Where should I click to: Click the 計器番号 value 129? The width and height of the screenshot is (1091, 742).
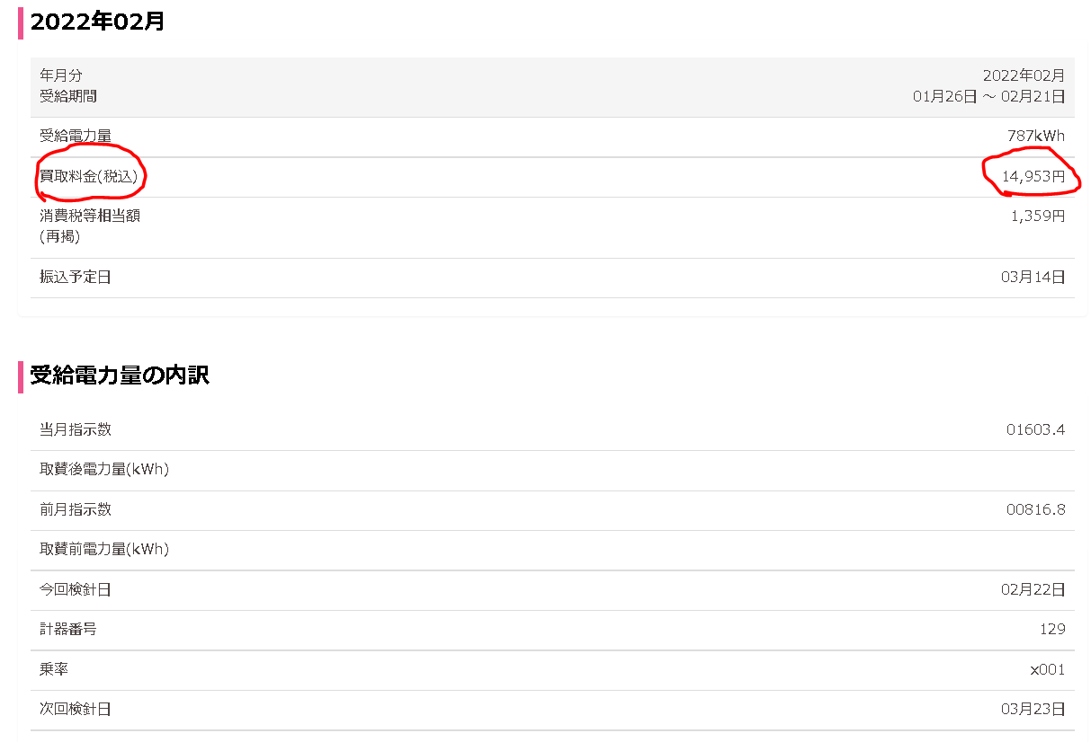[1051, 629]
